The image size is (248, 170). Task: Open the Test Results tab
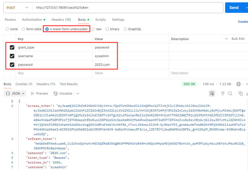tap(69, 84)
